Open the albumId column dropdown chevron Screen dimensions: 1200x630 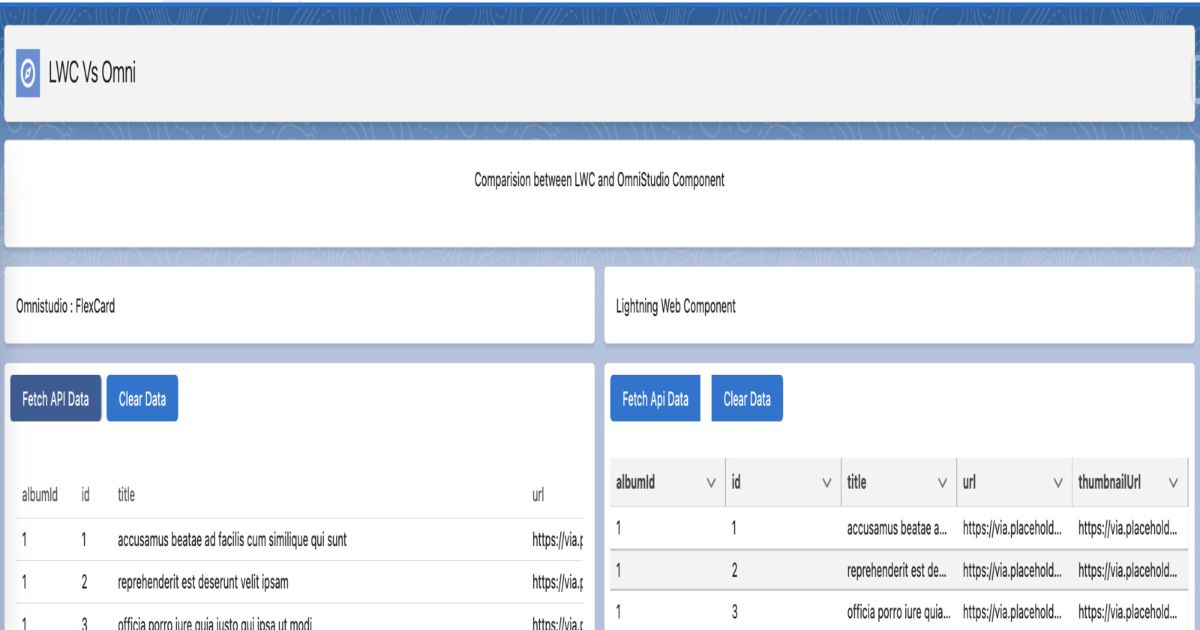pyautogui.click(x=711, y=483)
